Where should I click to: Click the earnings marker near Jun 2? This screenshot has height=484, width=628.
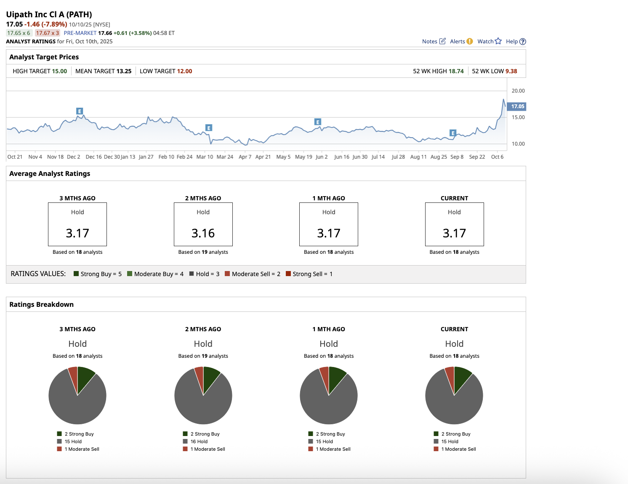click(318, 122)
